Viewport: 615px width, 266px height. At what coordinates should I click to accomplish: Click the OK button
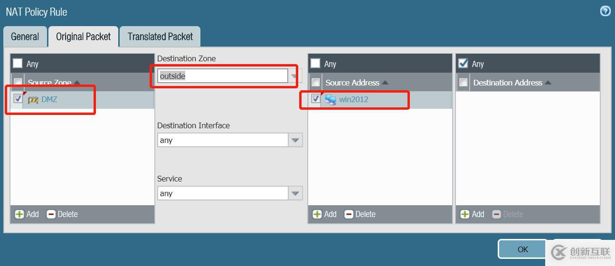pos(522,249)
